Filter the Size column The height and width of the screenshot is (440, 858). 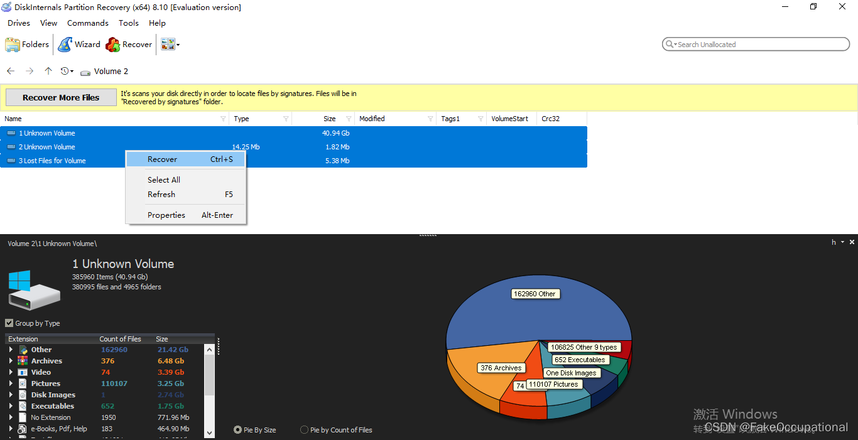[349, 119]
